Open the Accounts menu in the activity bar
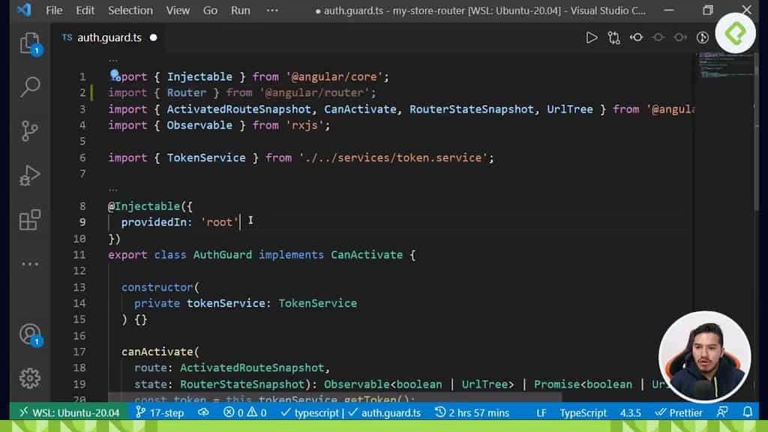 (30, 334)
